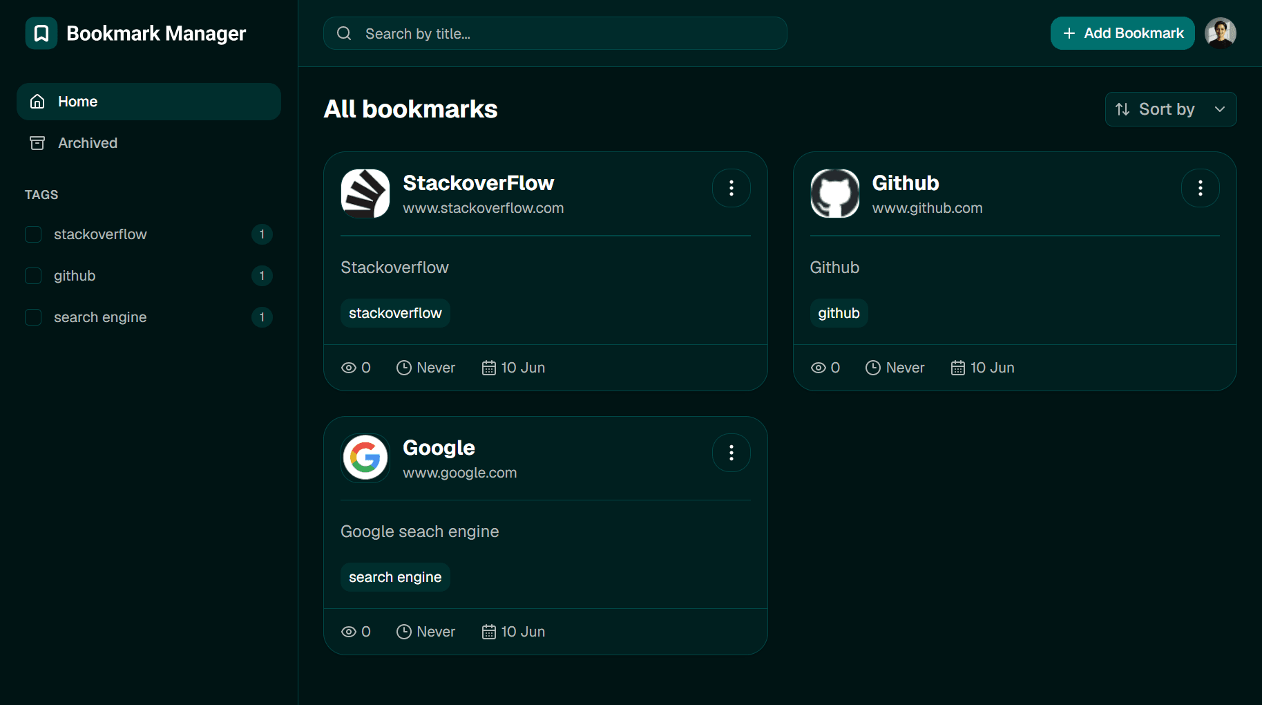Screen dimensions: 1262x705
Task: Click the Google site favicon
Action: [x=365, y=458]
